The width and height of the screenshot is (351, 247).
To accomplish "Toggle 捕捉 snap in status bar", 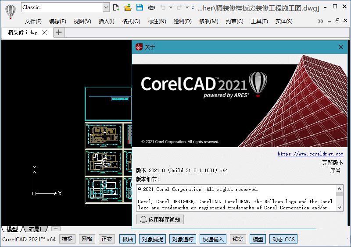I will pyautogui.click(x=67, y=239).
